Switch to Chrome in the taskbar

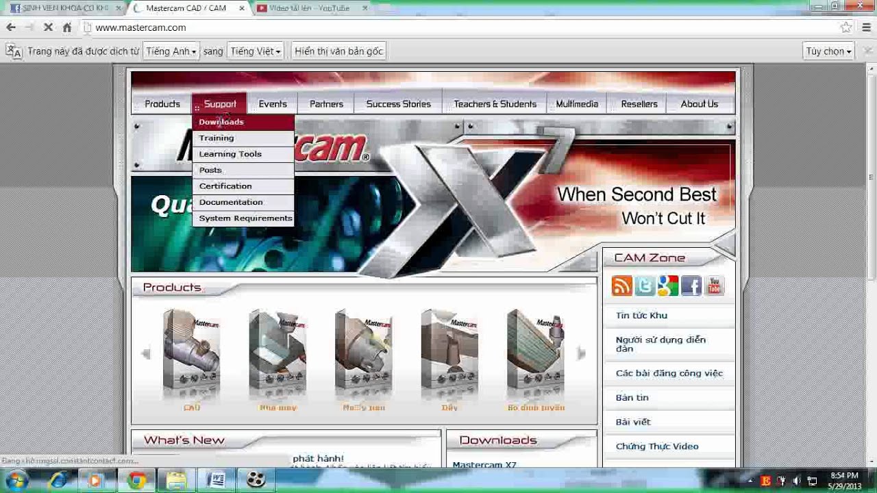click(x=136, y=481)
